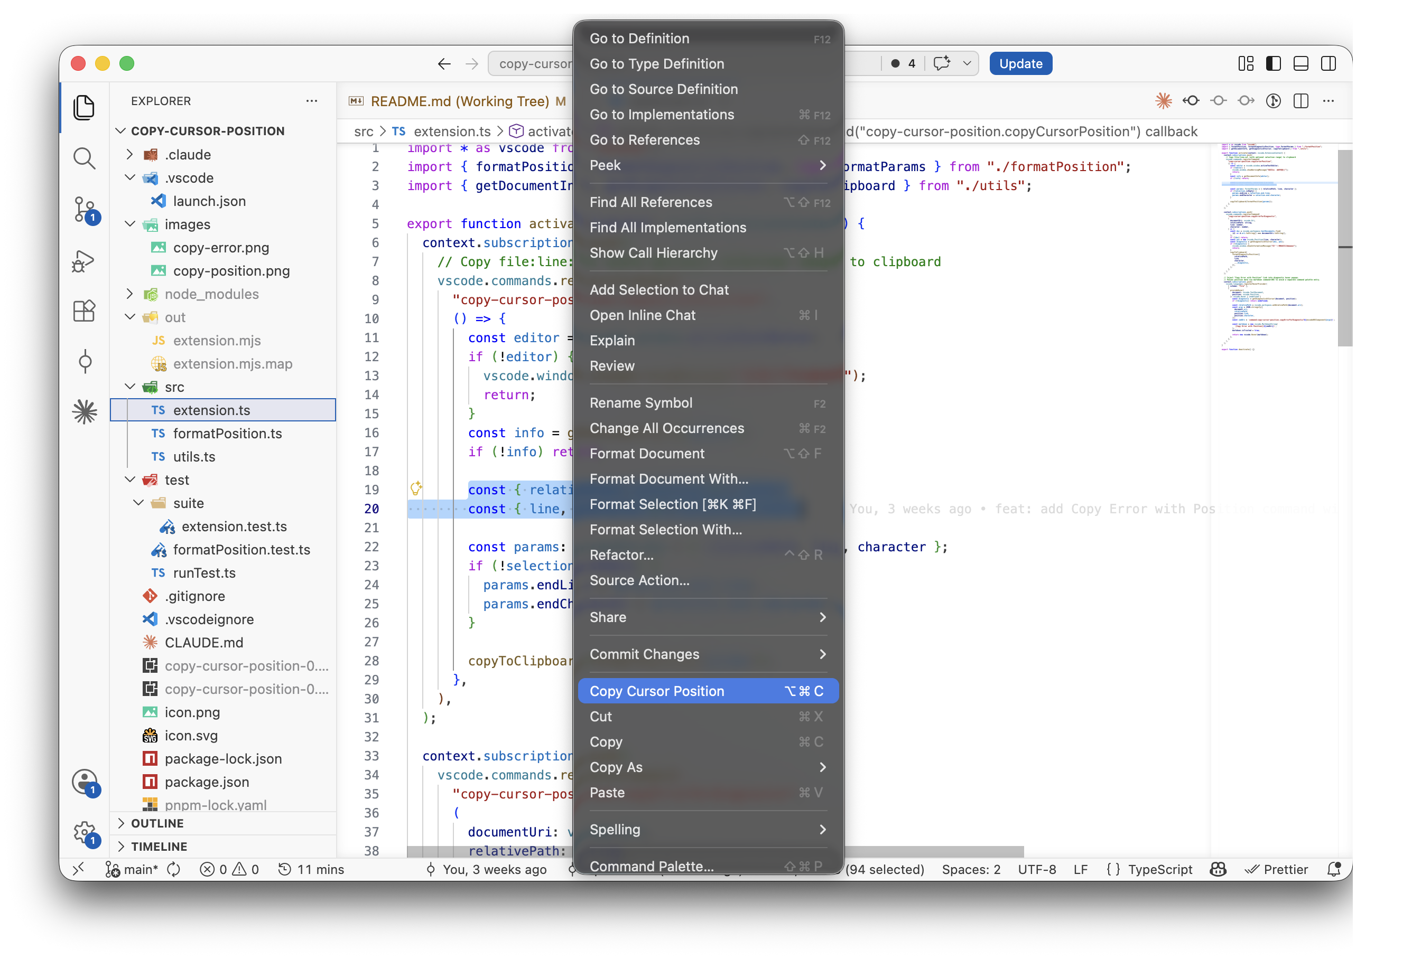Open the Git Graph commit icon in the activity bar
This screenshot has width=1412, height=959.
[x=85, y=361]
